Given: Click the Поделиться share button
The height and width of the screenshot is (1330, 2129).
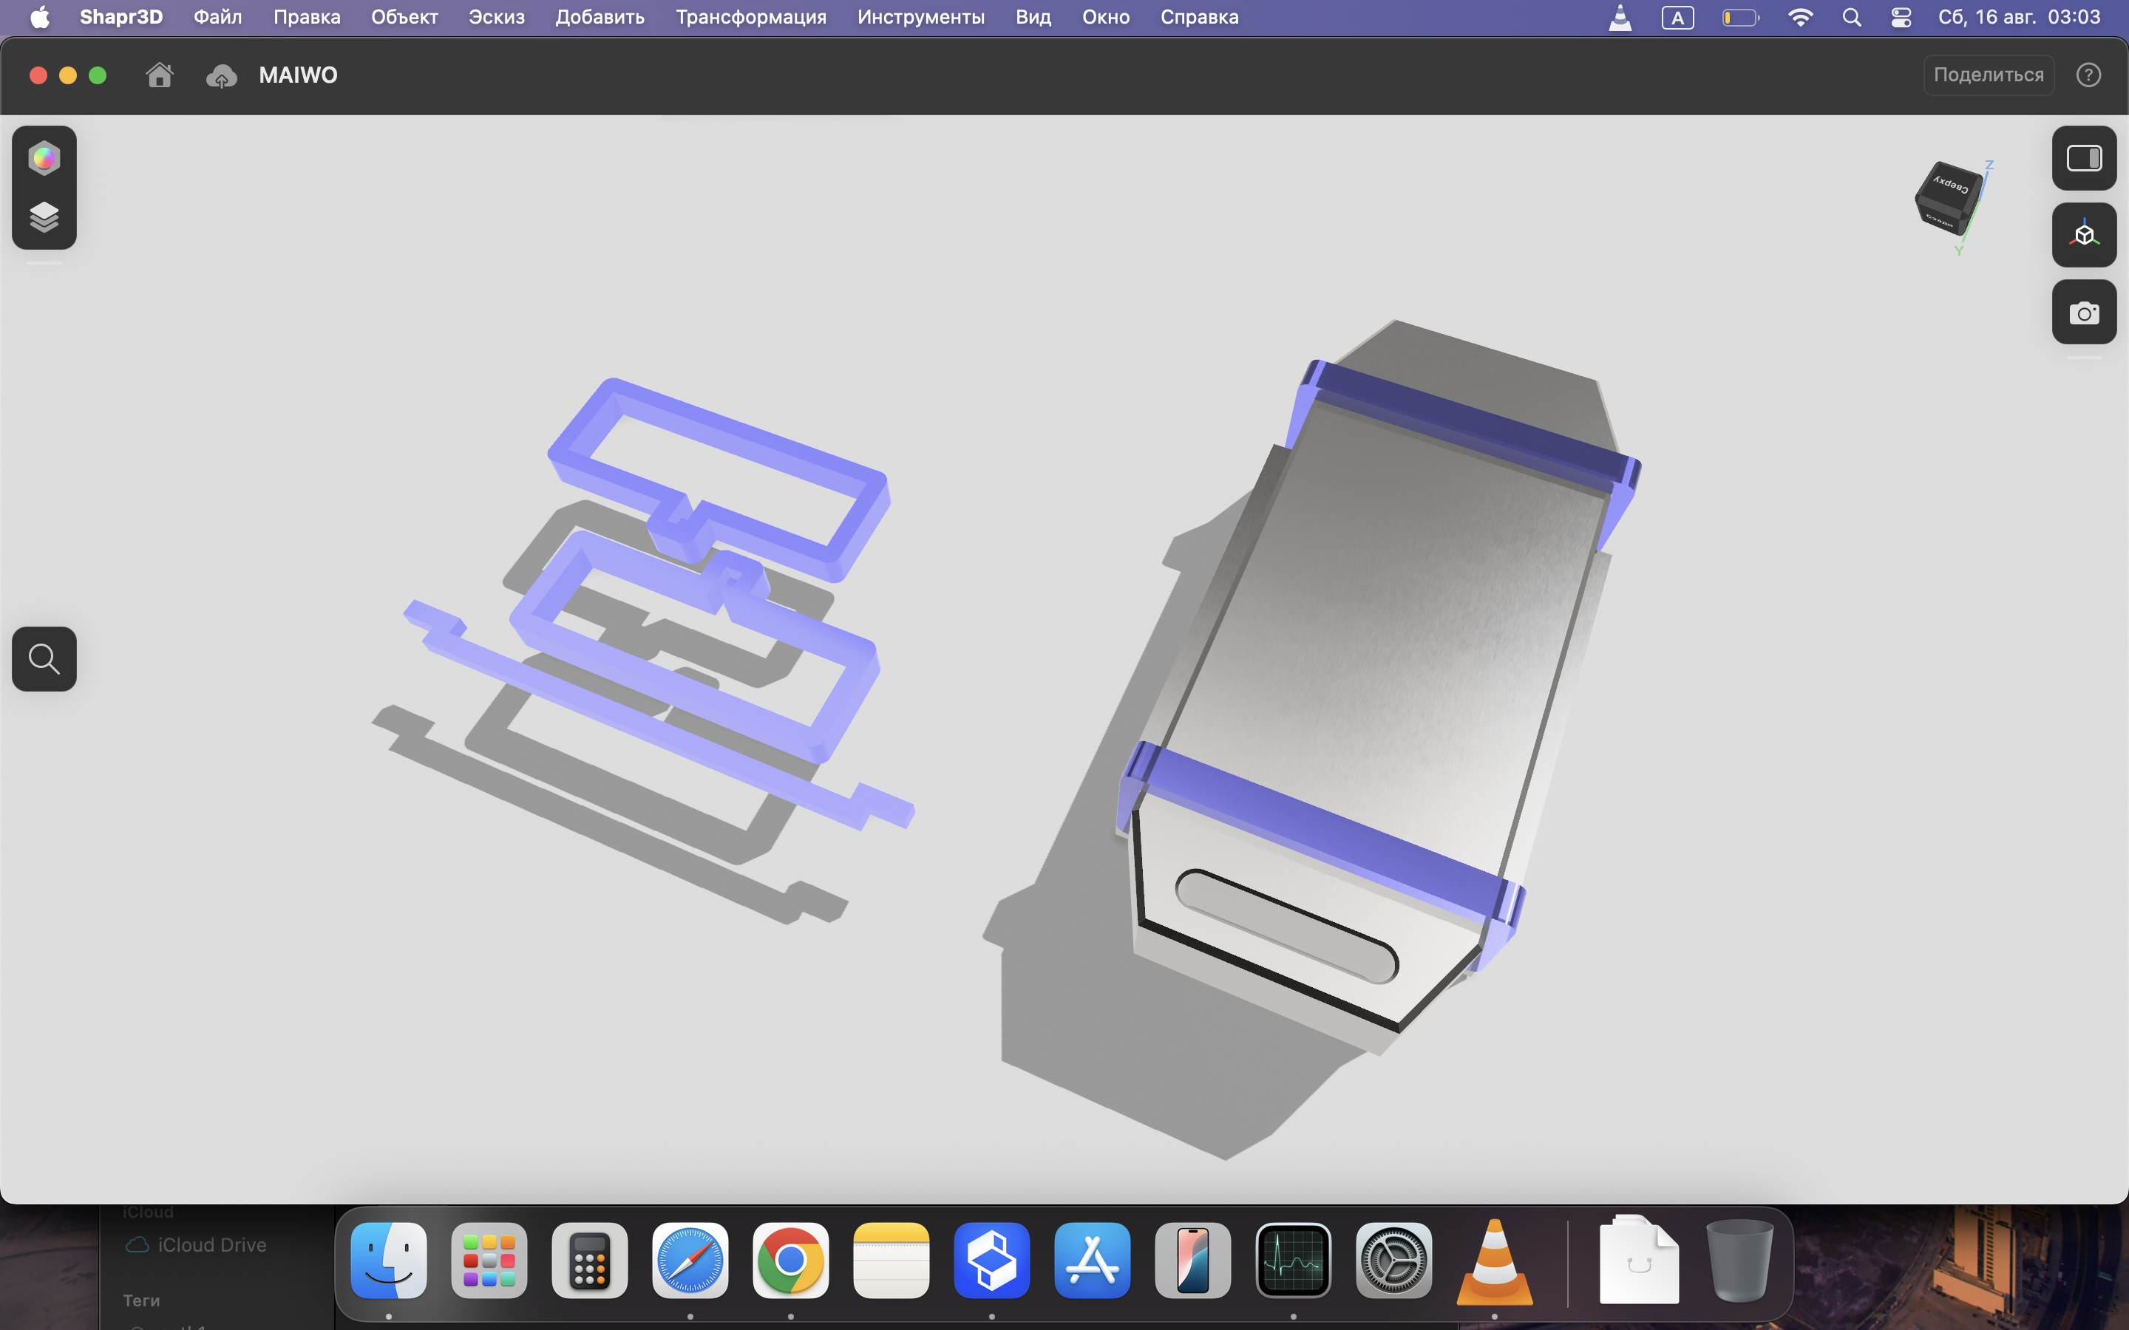Looking at the screenshot, I should coord(1989,75).
